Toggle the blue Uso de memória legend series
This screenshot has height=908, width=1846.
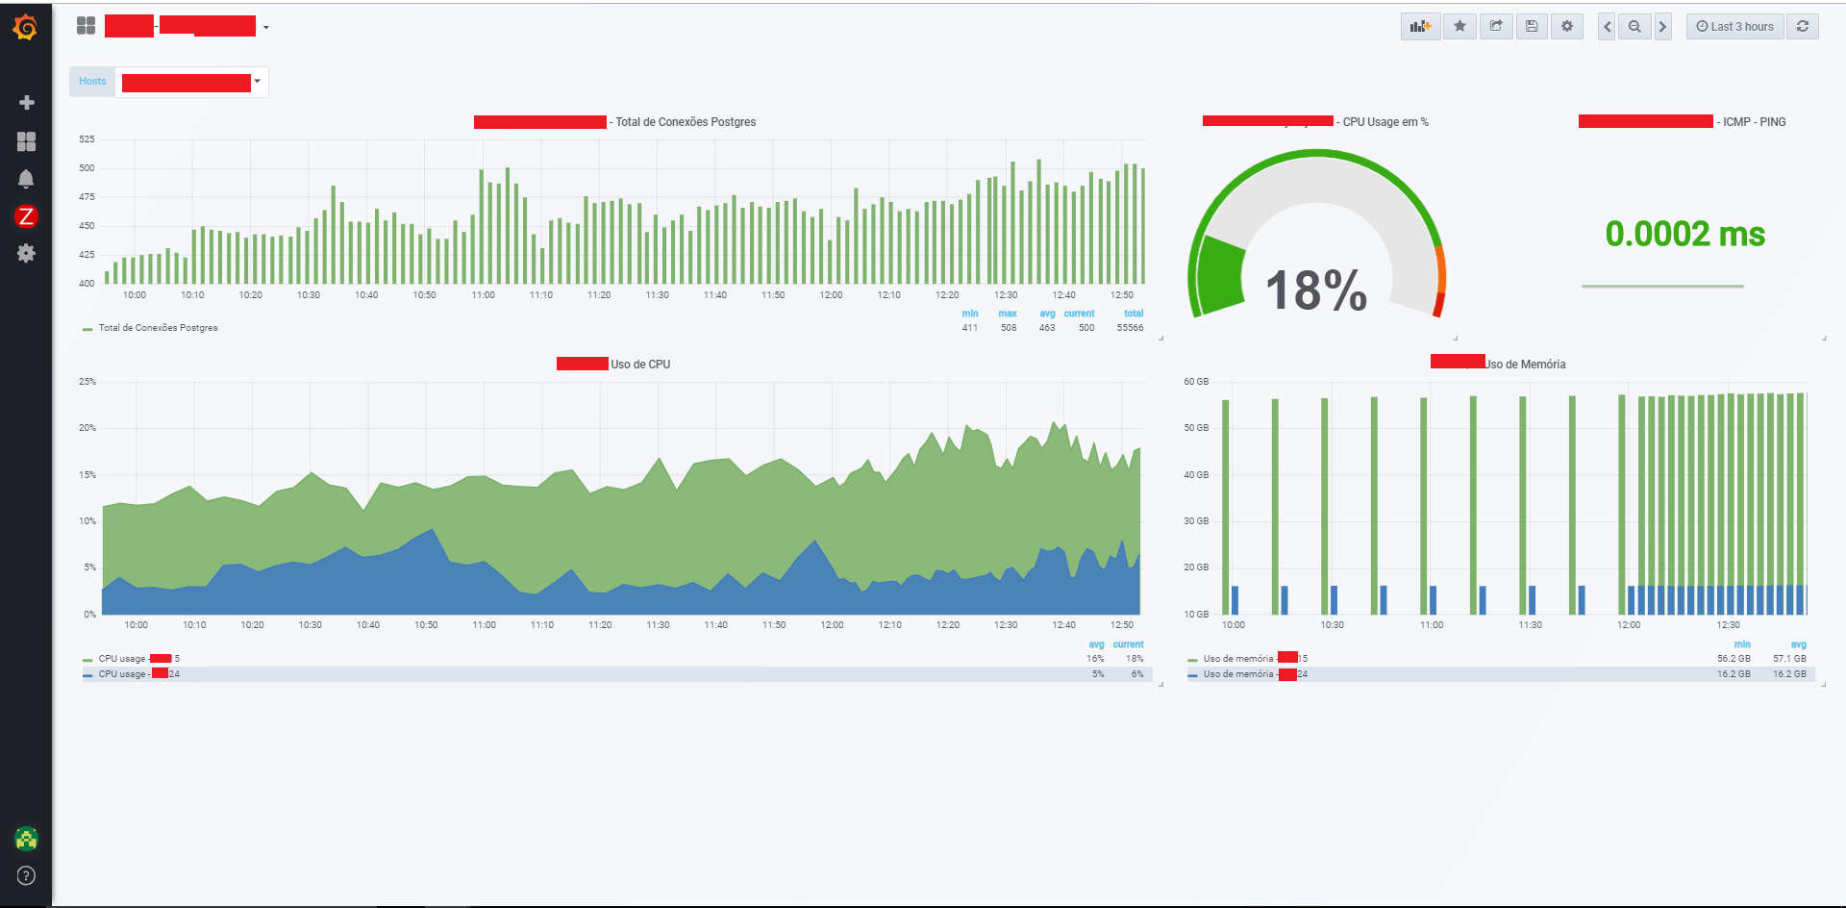(1255, 674)
